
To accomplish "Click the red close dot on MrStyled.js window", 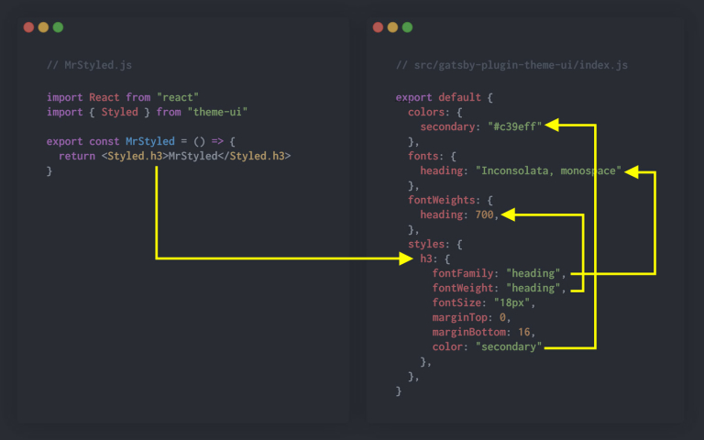I will click(x=28, y=27).
